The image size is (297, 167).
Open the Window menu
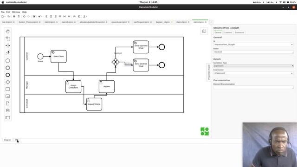[16, 12]
